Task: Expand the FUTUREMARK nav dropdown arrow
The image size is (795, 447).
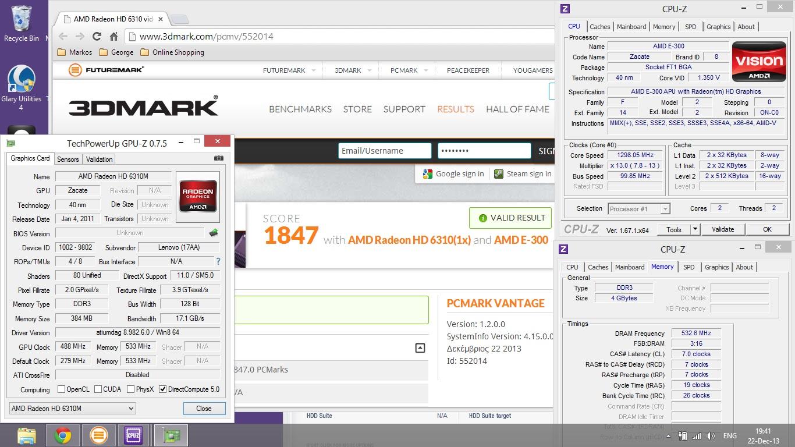Action: pyautogui.click(x=313, y=70)
